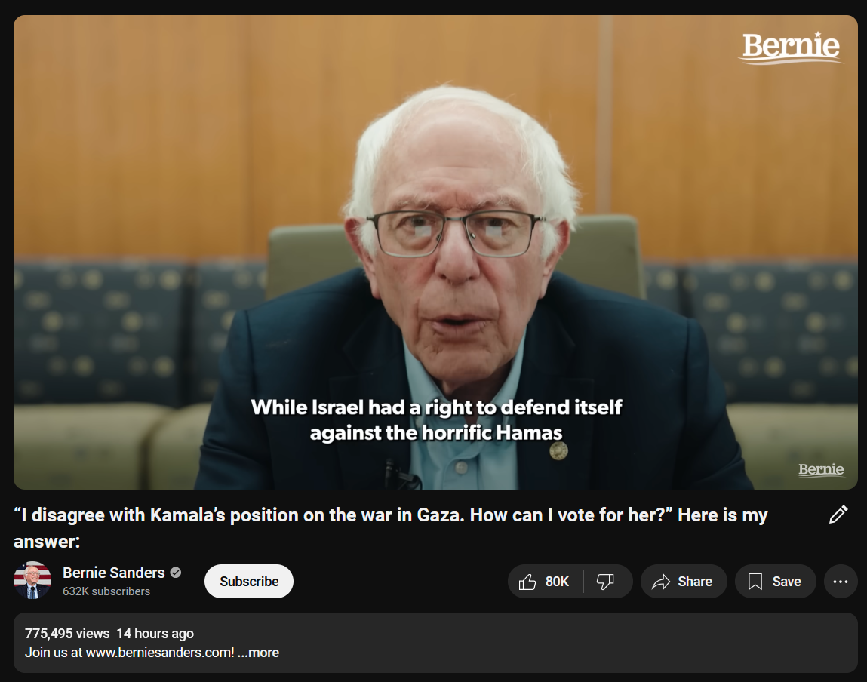Open the three-dot more actions menu
This screenshot has height=682, width=867.
point(841,582)
